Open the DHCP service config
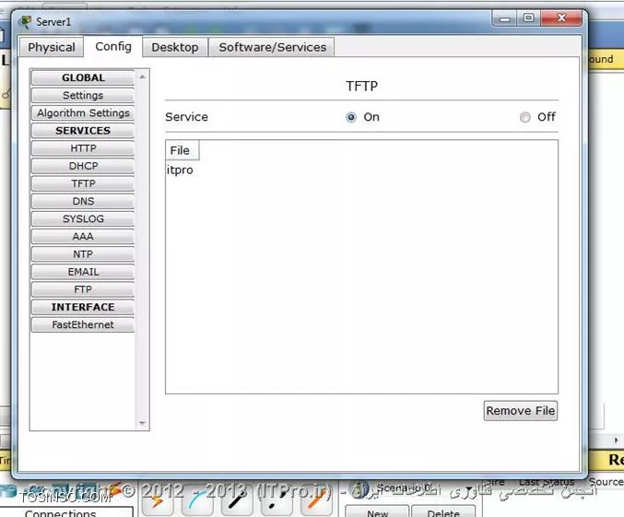The image size is (624, 517). coord(83,166)
